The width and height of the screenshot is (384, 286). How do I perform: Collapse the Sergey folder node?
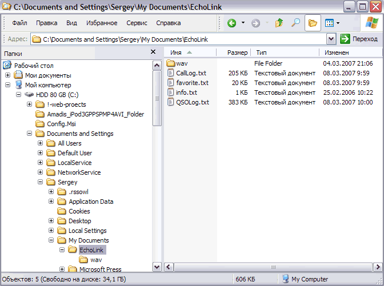click(40, 182)
